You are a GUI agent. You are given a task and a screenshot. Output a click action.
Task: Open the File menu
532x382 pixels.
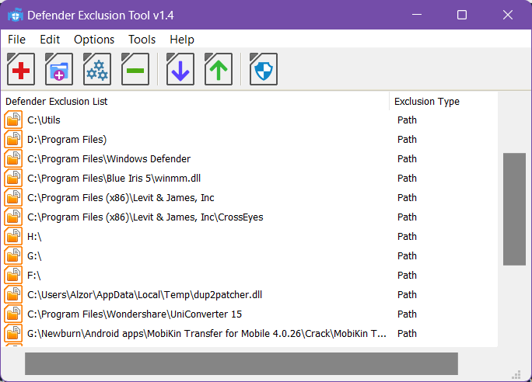point(16,40)
